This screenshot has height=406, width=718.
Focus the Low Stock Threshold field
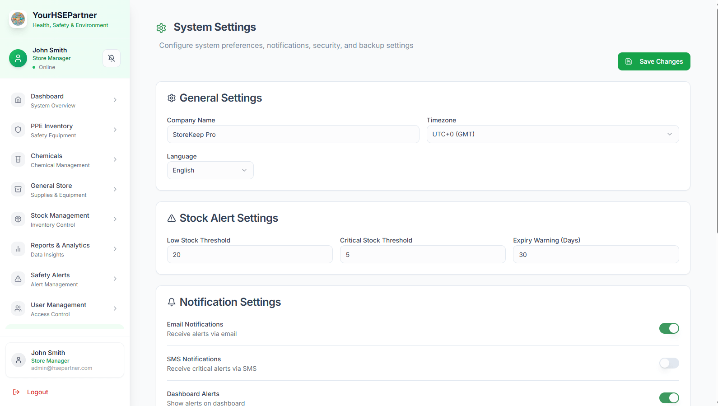point(249,255)
